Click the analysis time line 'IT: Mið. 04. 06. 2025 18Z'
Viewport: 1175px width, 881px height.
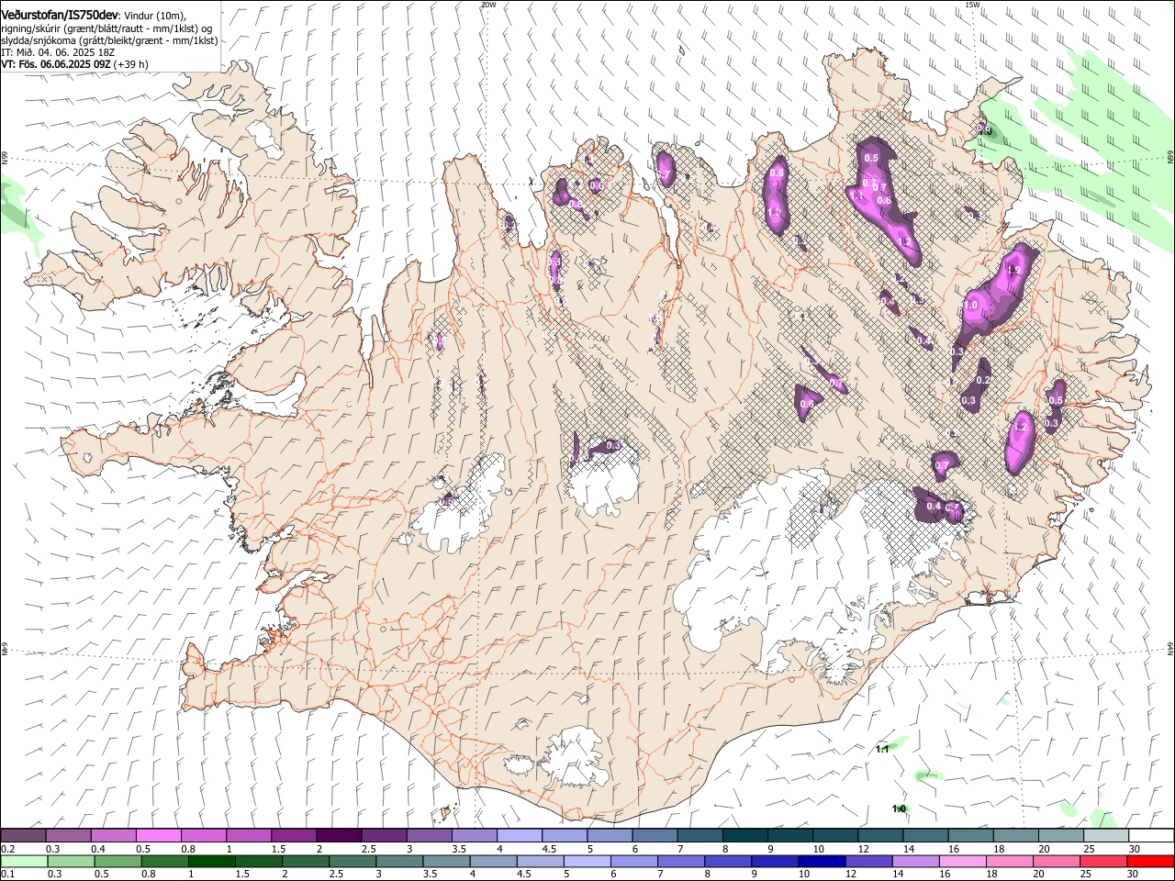tap(58, 53)
